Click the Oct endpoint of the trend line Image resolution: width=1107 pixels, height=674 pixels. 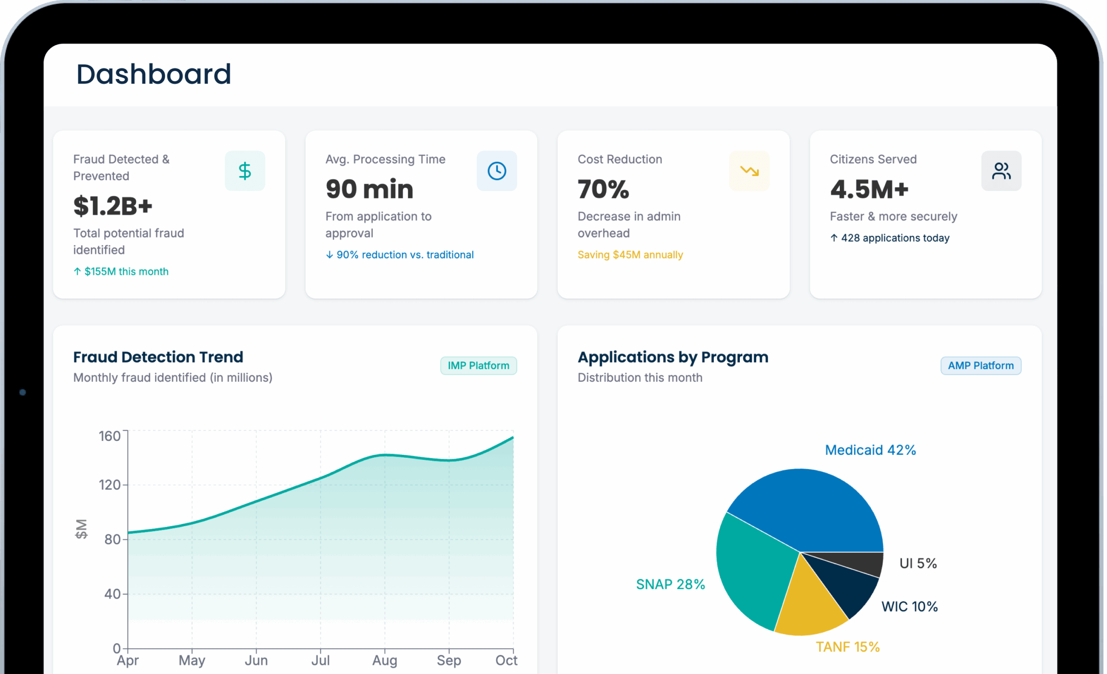pyautogui.click(x=512, y=438)
